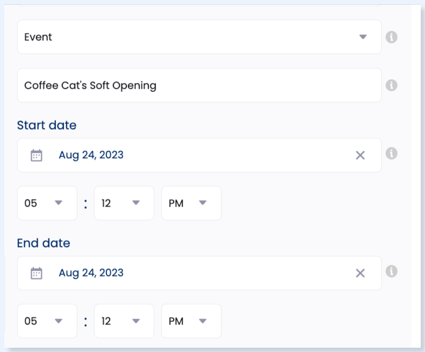This screenshot has width=425, height=352.
Task: Clear the Start date with the X
Action: [360, 156]
